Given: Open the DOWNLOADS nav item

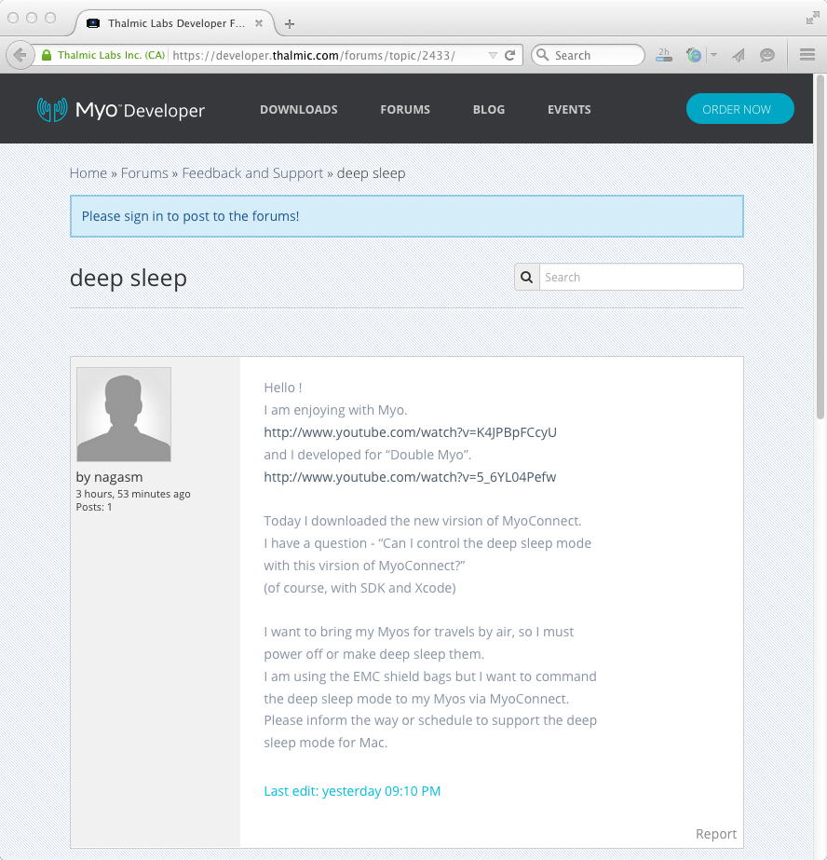Looking at the screenshot, I should [299, 109].
